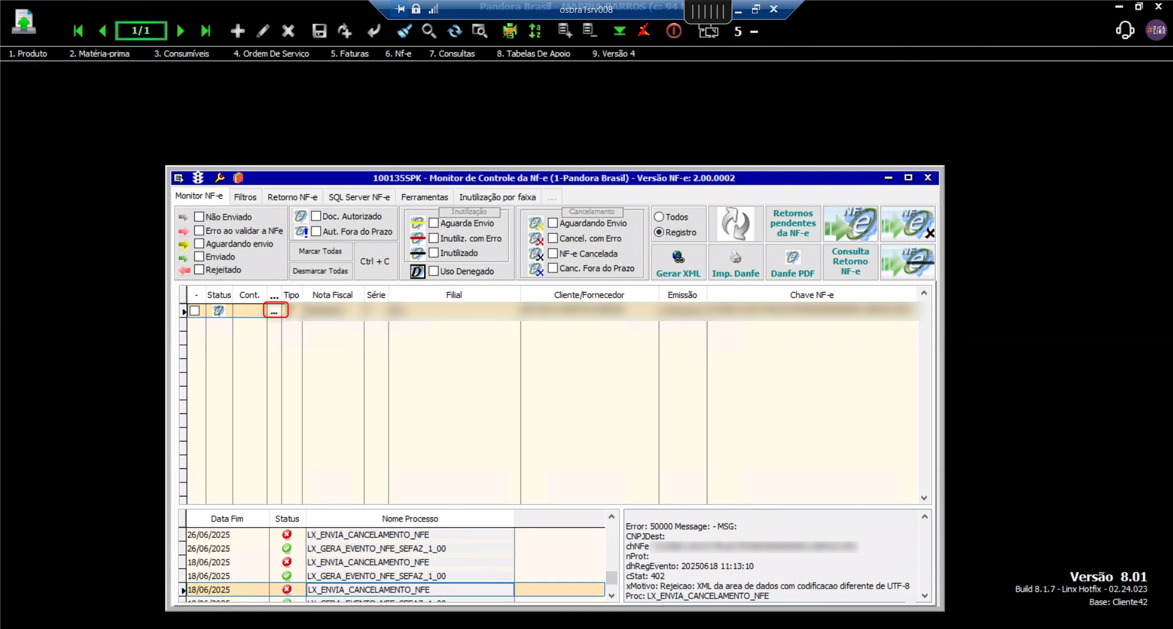
Task: Click the Imp. Danfe printer icon
Action: pyautogui.click(x=735, y=262)
